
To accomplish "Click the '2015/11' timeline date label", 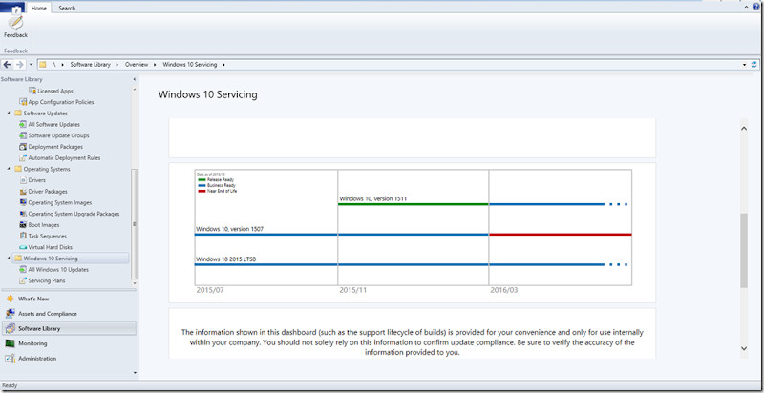I will point(353,290).
